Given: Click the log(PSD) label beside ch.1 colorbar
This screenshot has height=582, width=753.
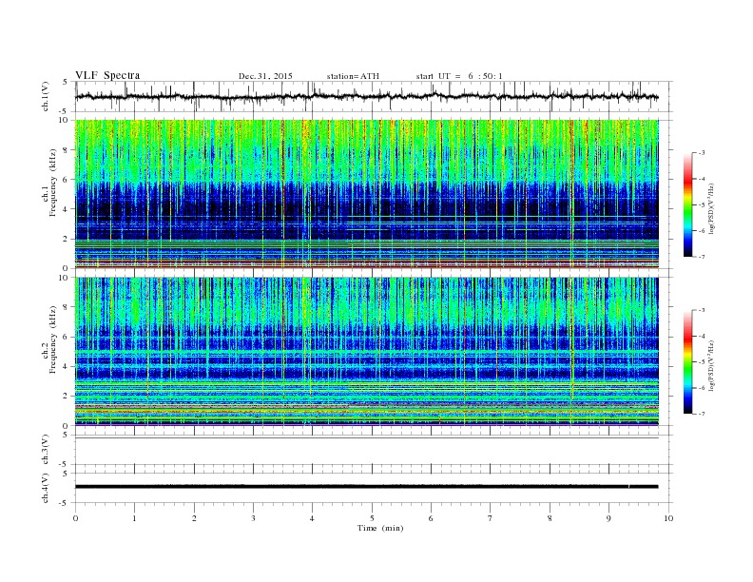Looking at the screenshot, I should pyautogui.click(x=712, y=207).
